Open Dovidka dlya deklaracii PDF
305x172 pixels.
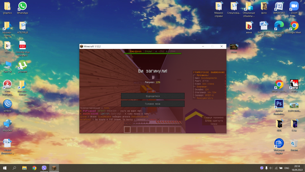click(x=22, y=49)
